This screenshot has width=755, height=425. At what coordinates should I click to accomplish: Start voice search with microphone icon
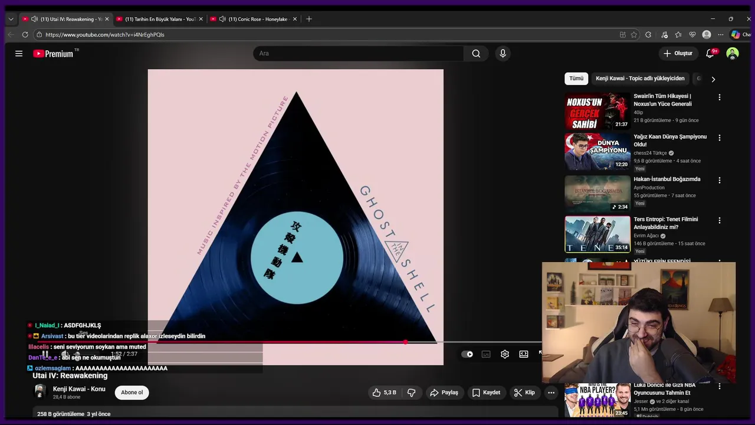tap(503, 54)
